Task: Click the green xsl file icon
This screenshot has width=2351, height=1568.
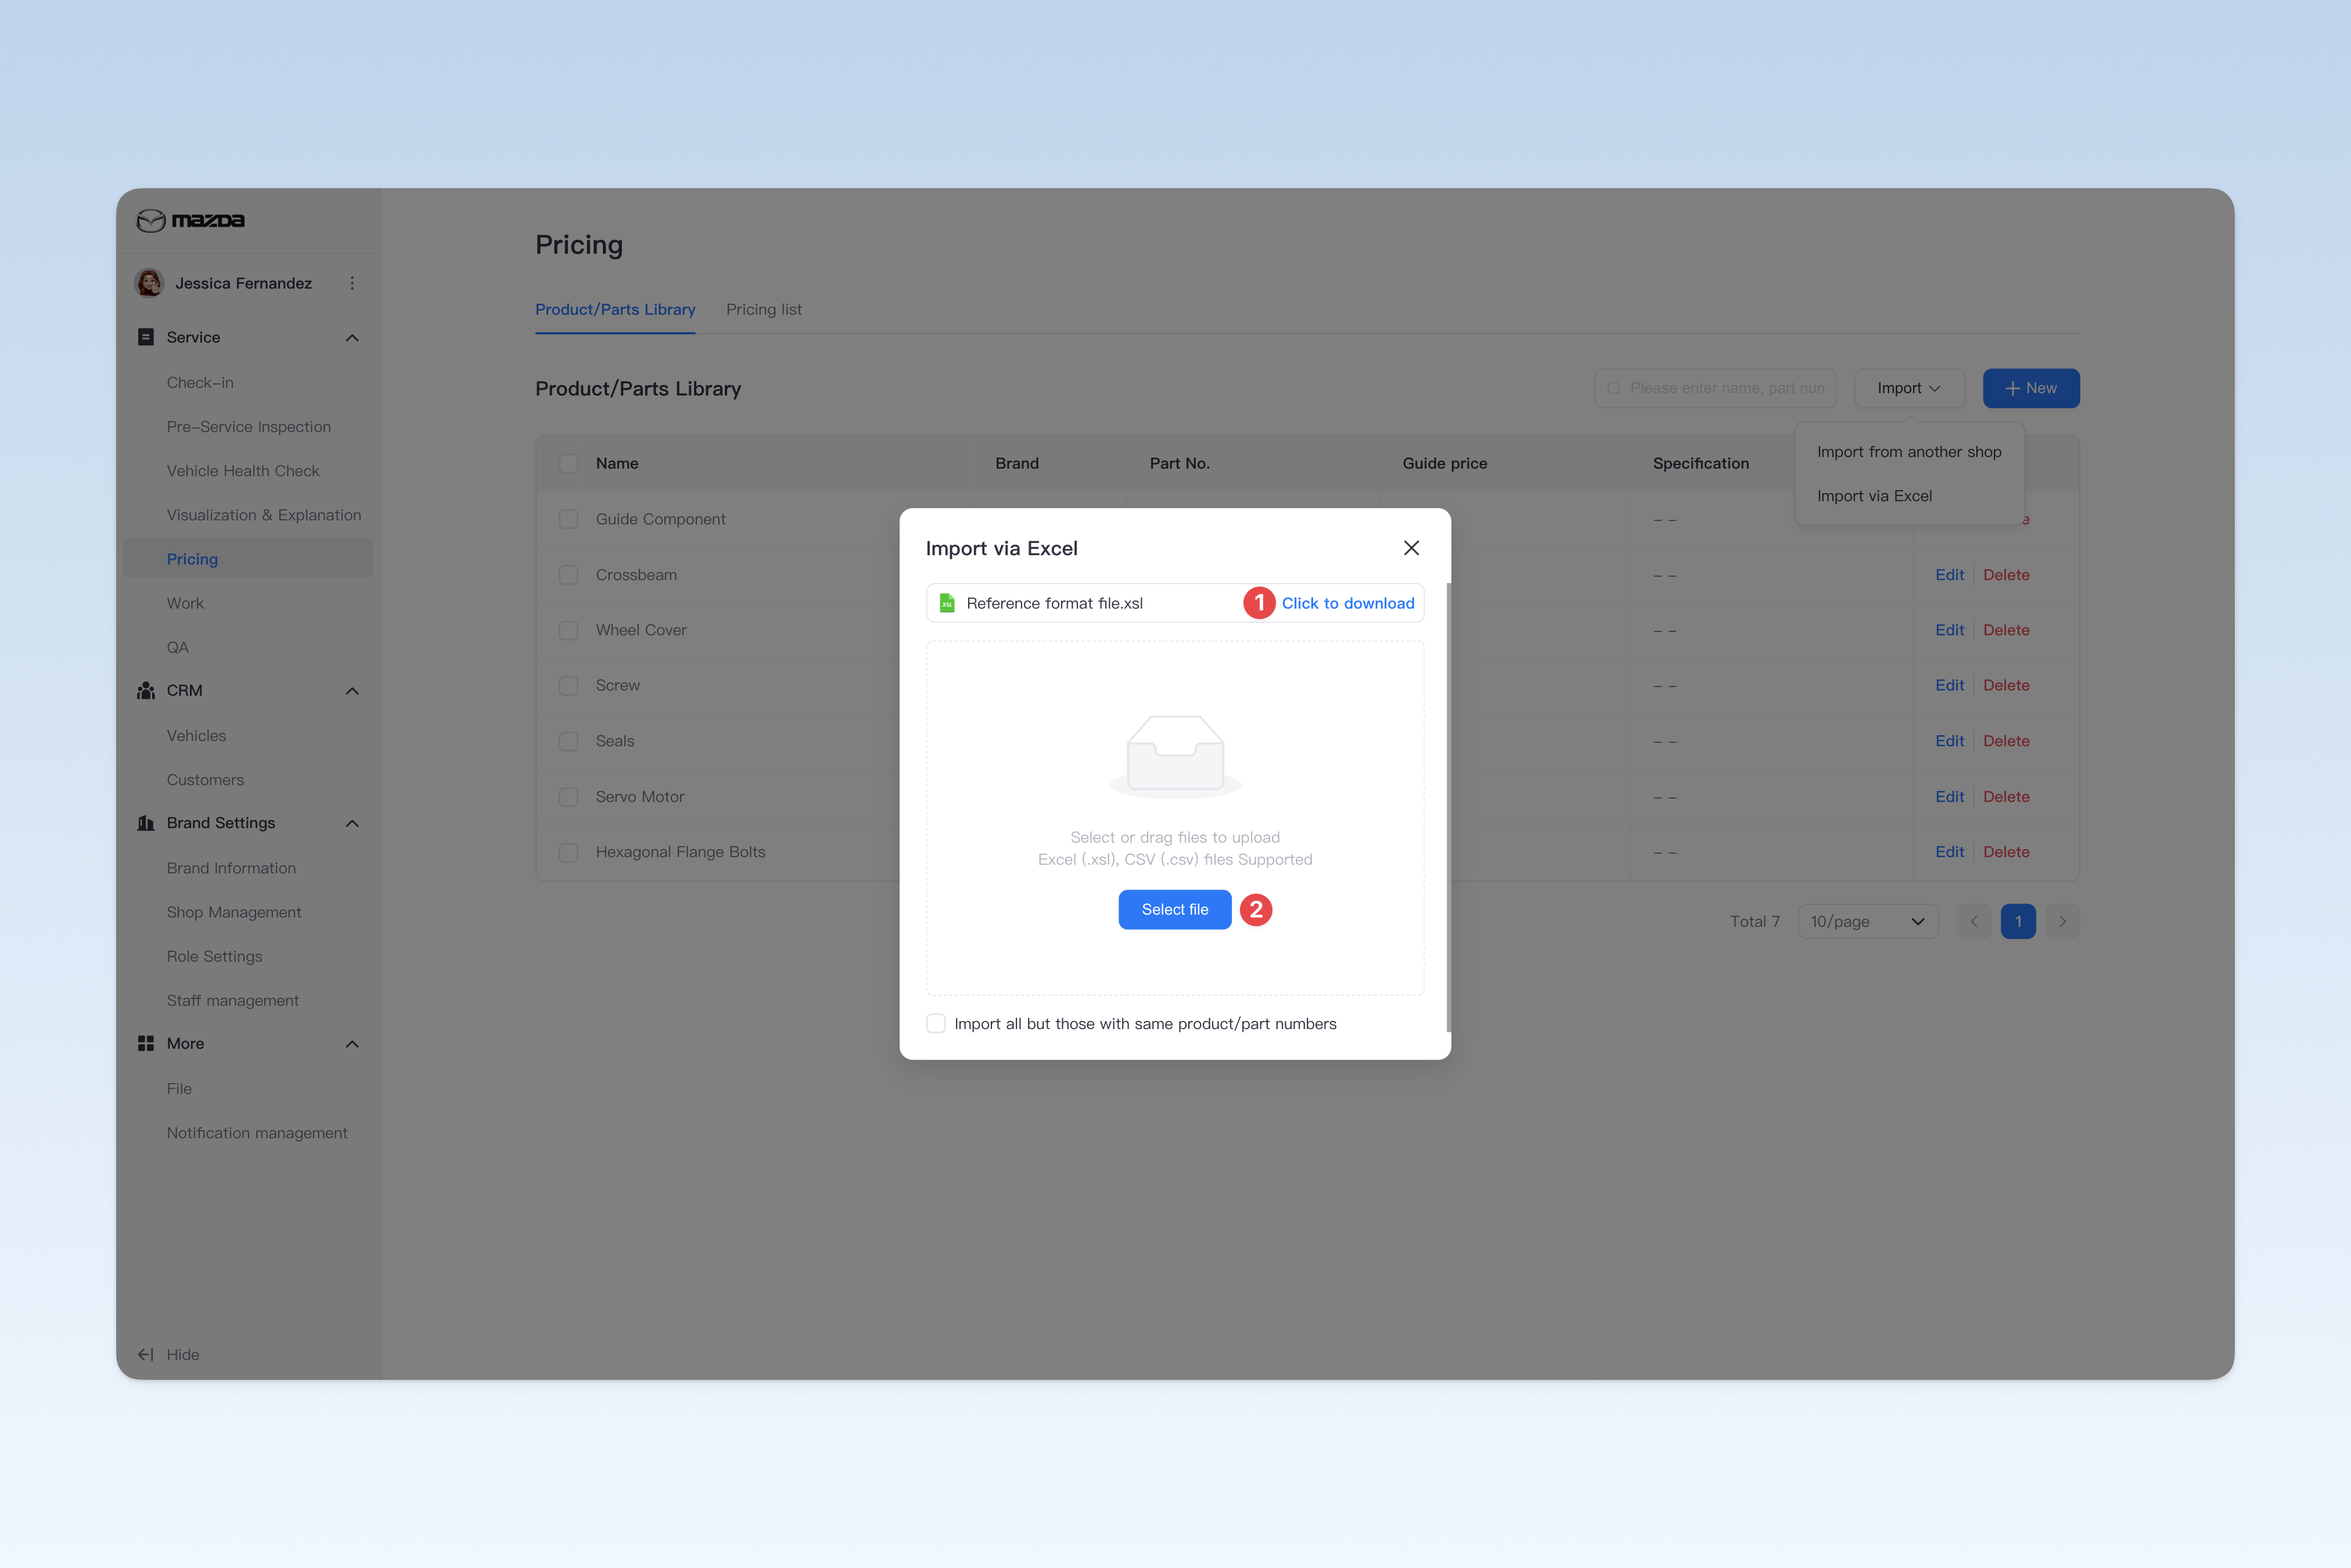Action: (x=946, y=603)
